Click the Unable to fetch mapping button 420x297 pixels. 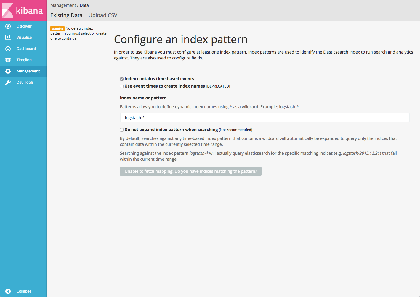(x=191, y=171)
